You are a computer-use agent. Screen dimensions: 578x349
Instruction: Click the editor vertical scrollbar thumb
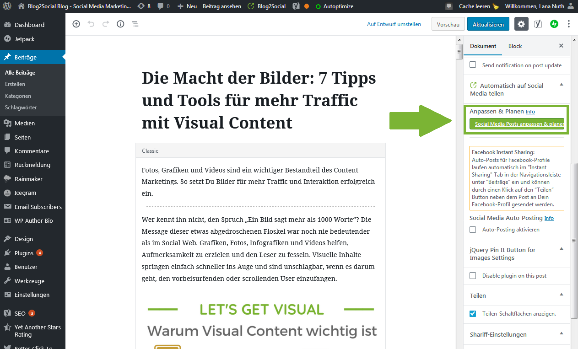(459, 52)
